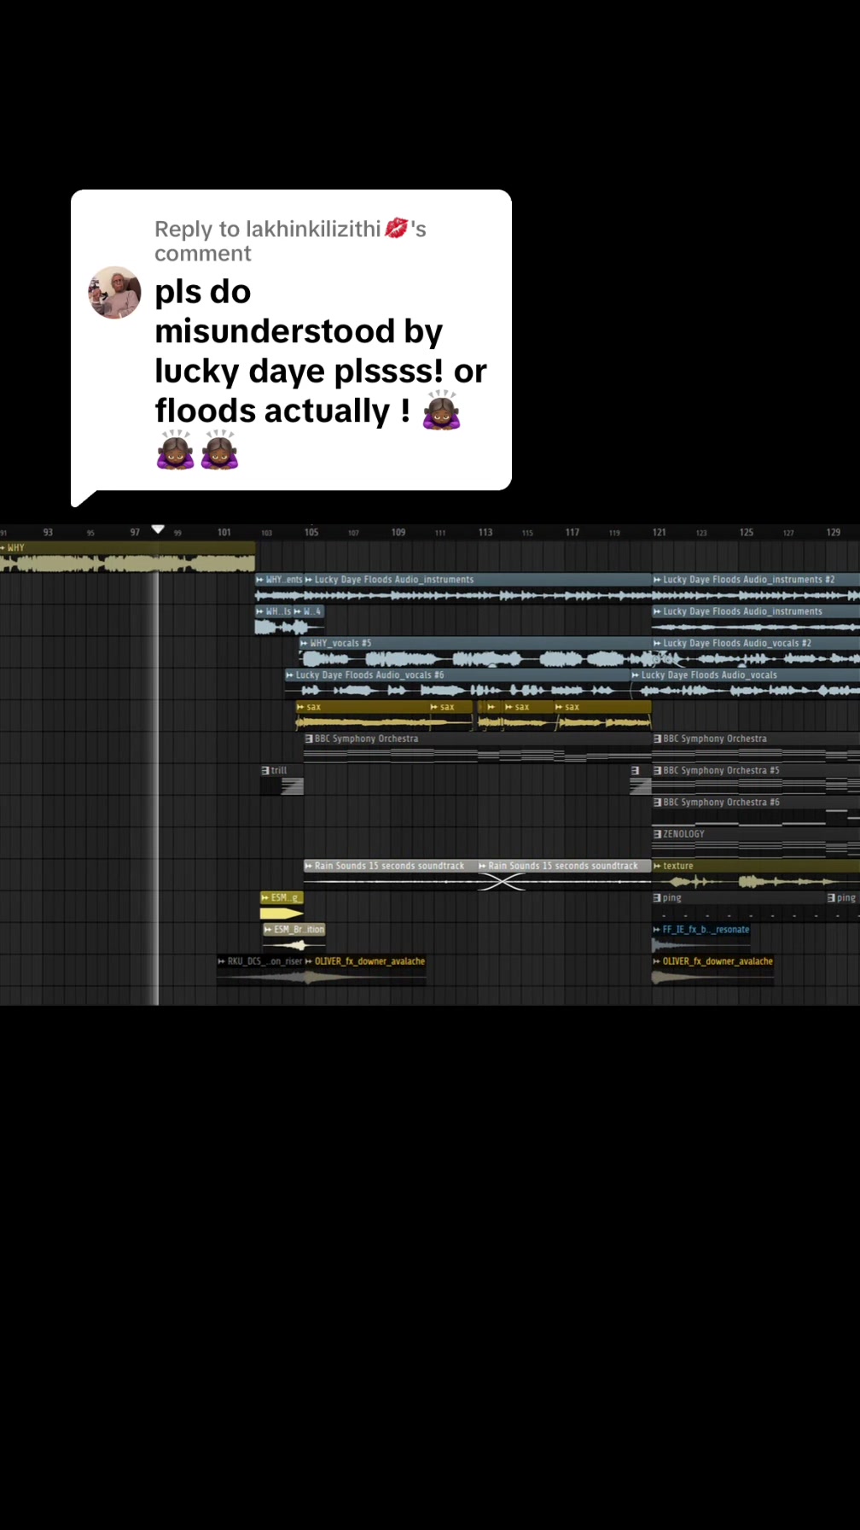Select the 'RKU_DCS_..on_riser' clip
This screenshot has width=860, height=1530.
pyautogui.click(x=260, y=971)
